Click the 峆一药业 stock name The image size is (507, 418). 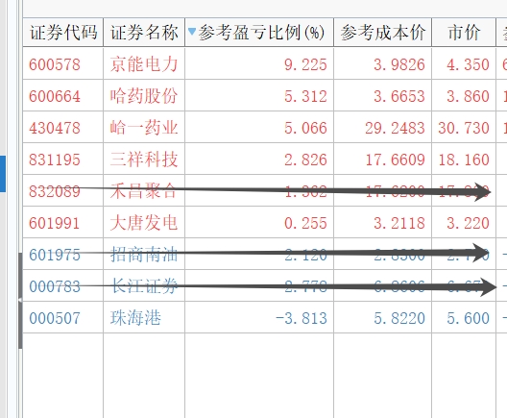(144, 128)
